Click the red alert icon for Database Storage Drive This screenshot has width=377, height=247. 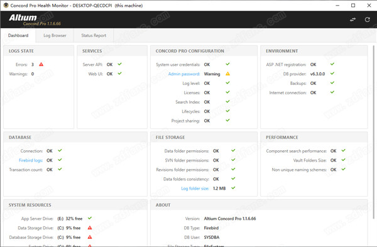click(90, 237)
